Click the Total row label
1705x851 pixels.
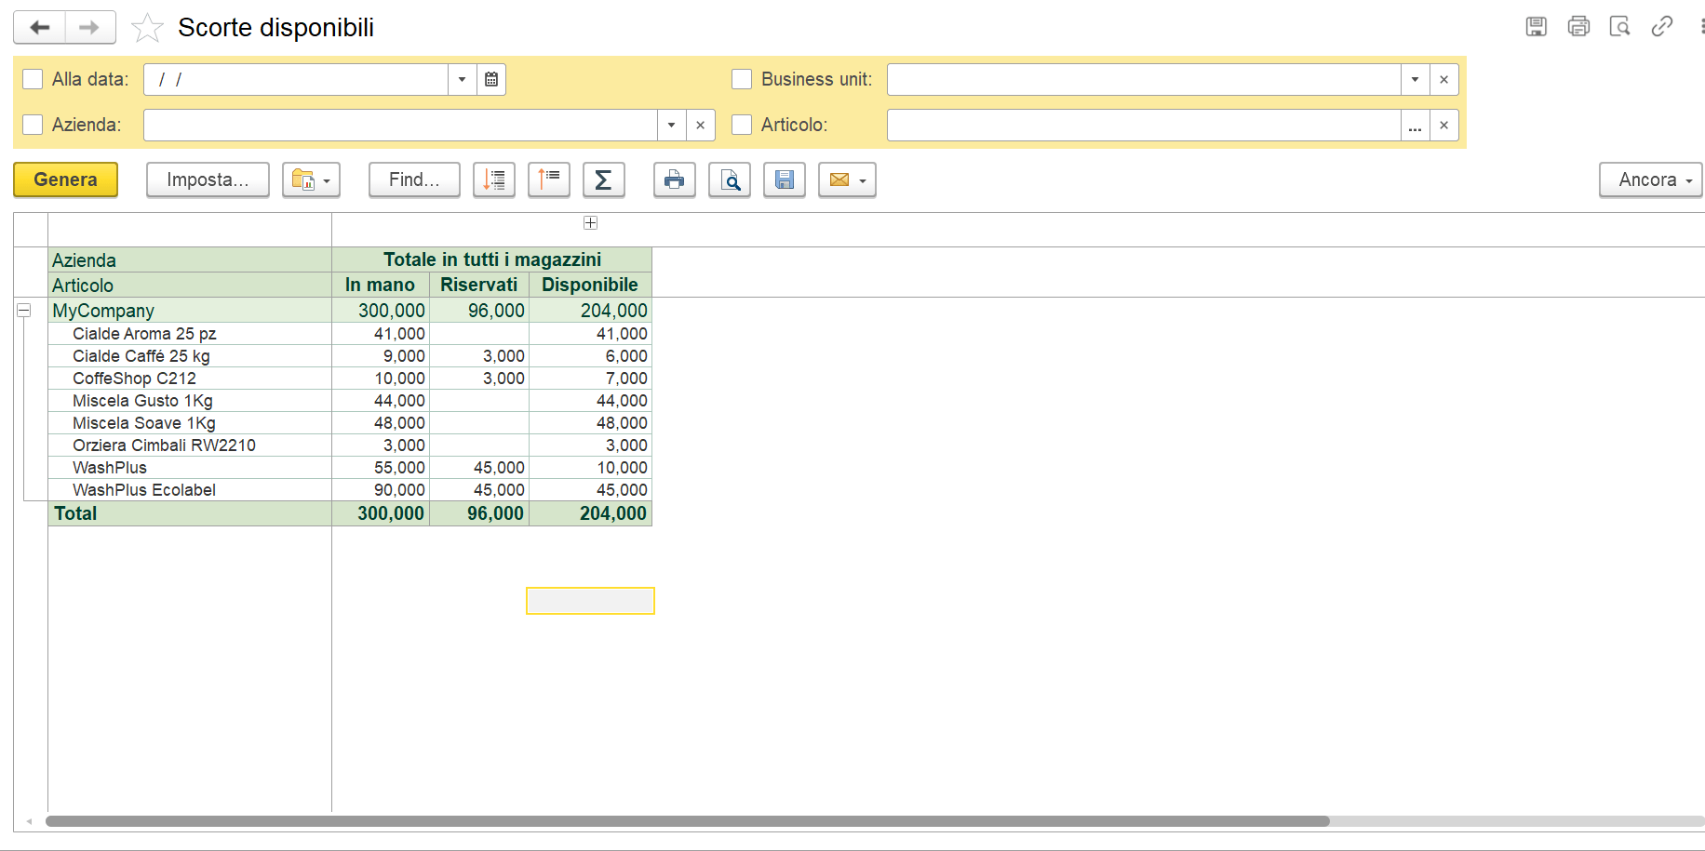click(75, 513)
